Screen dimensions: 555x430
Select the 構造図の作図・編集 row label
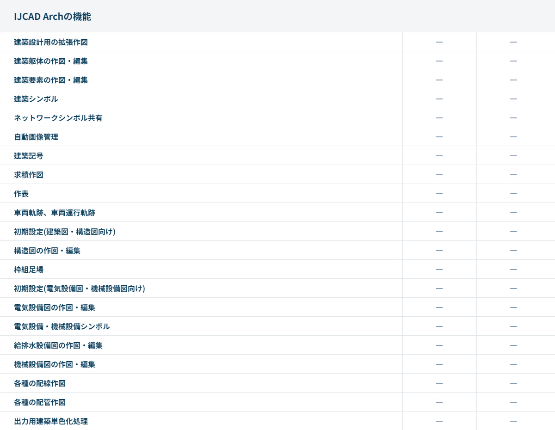tap(47, 251)
